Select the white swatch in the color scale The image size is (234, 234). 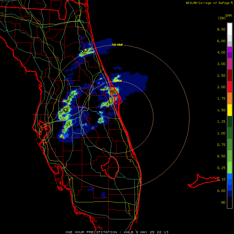pyautogui.click(x=230, y=29)
